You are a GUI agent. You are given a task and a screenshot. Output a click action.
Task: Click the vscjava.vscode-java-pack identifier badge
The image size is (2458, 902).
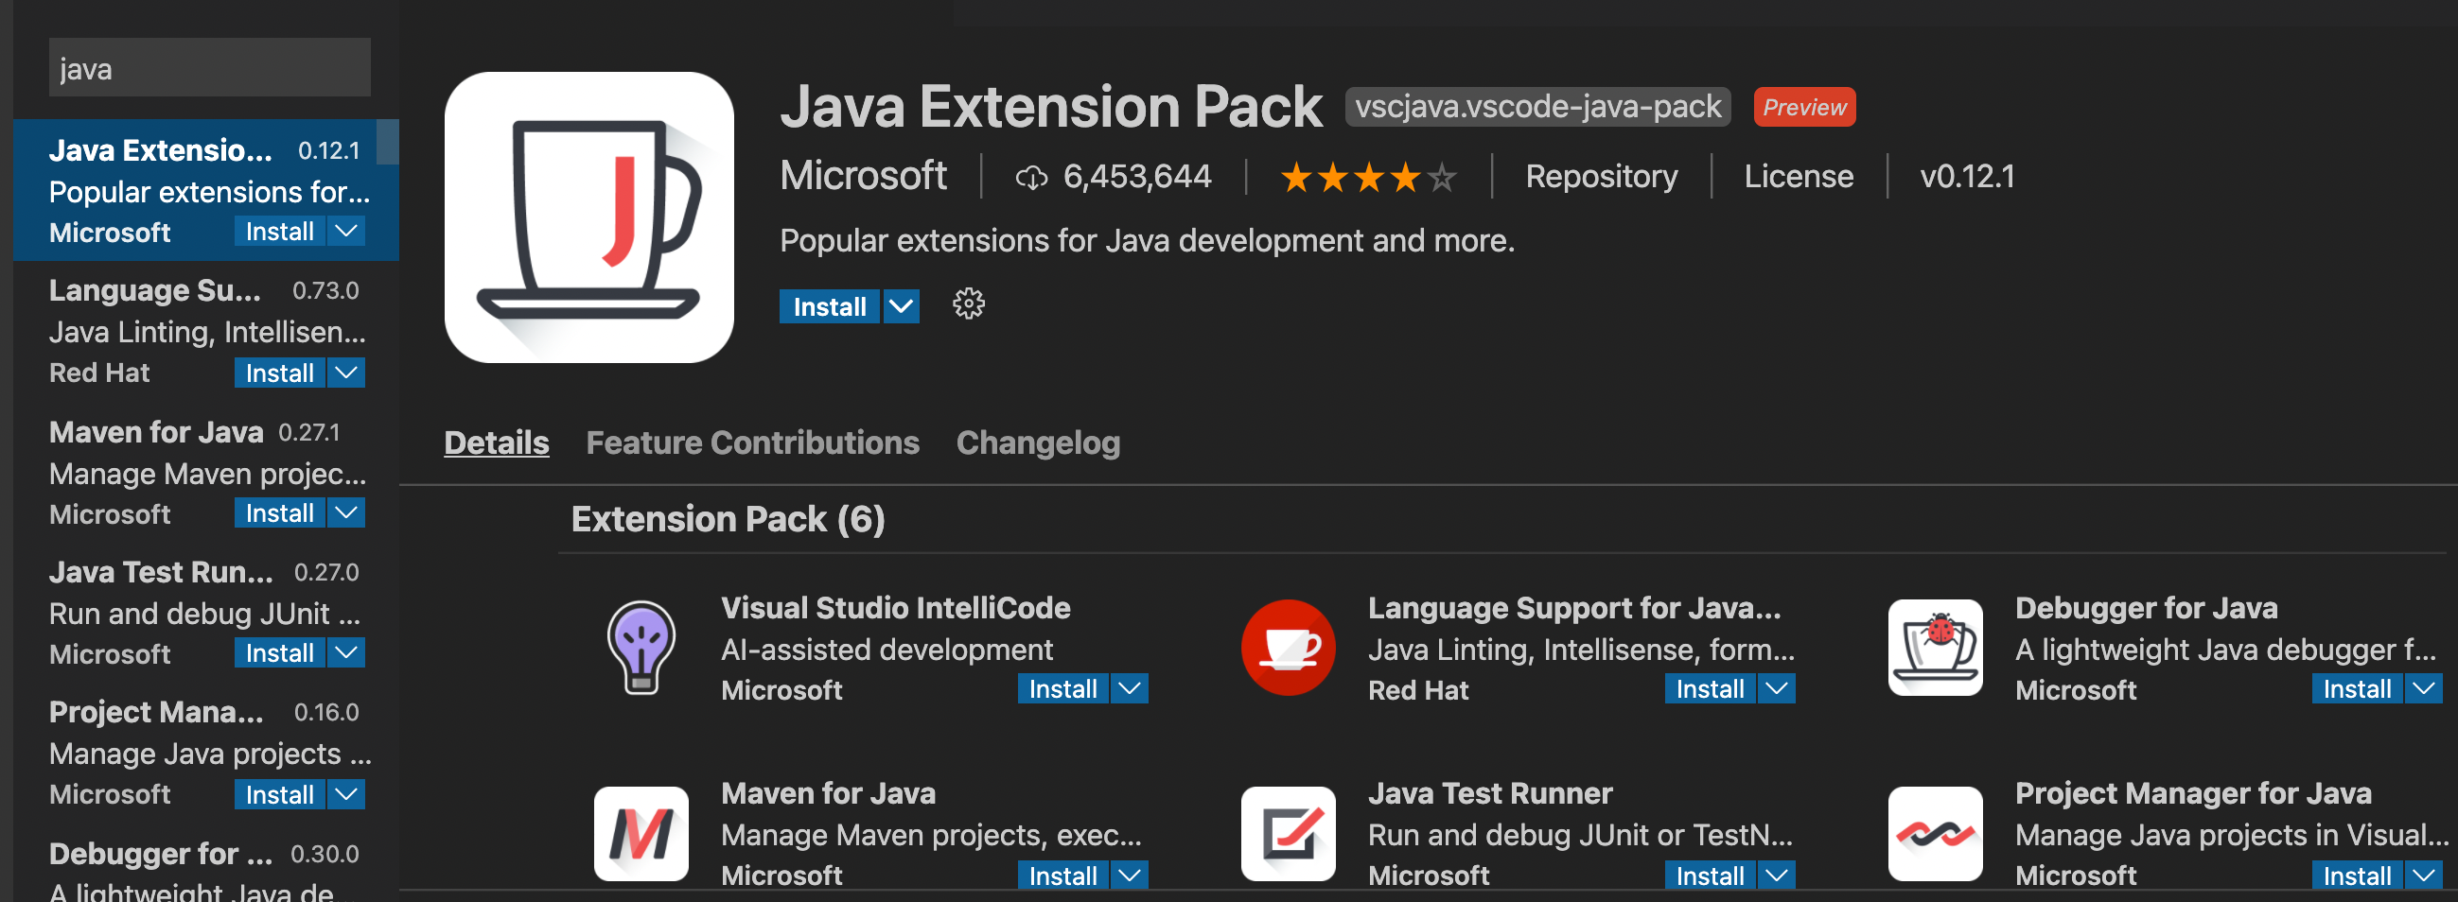[x=1538, y=107]
